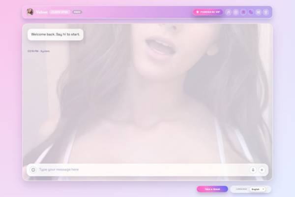
Task: Click into the Type your message field
Action: 138,169
